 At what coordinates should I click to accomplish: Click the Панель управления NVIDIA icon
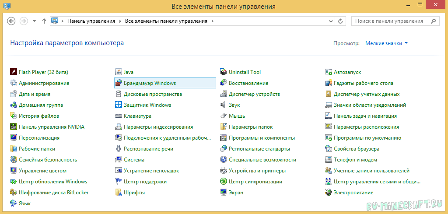pos(14,127)
